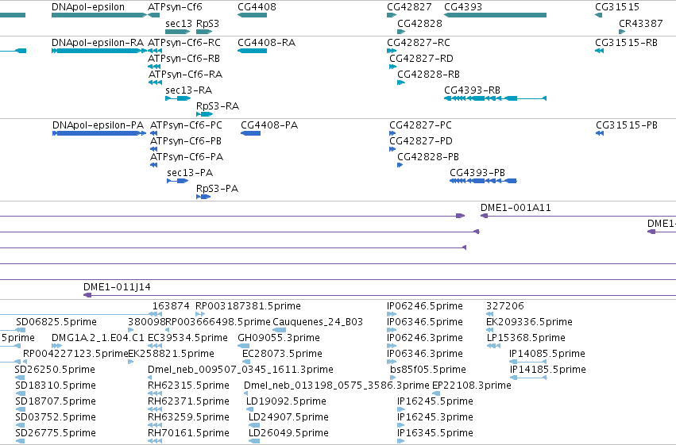
Task: Click the CG42828-RB transcript label
Action: point(428,75)
